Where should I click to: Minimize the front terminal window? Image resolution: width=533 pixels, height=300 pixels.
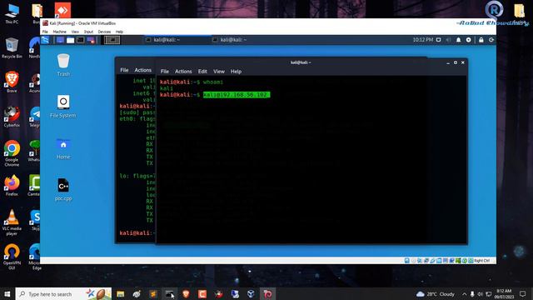click(448, 62)
